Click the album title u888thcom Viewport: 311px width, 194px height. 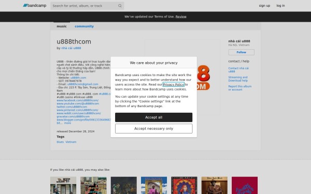tap(74, 41)
